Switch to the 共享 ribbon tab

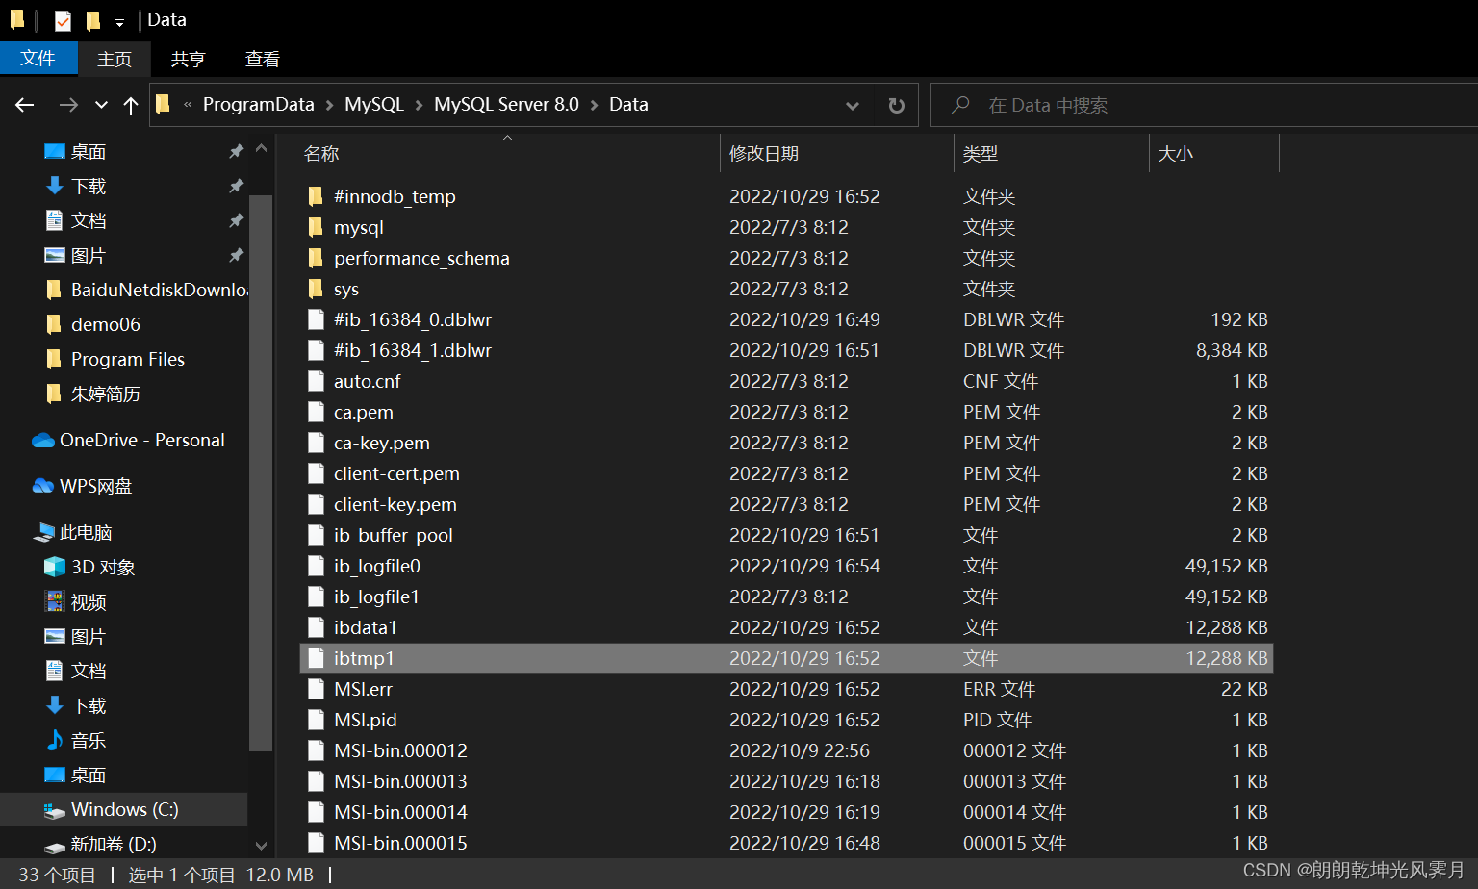(188, 59)
